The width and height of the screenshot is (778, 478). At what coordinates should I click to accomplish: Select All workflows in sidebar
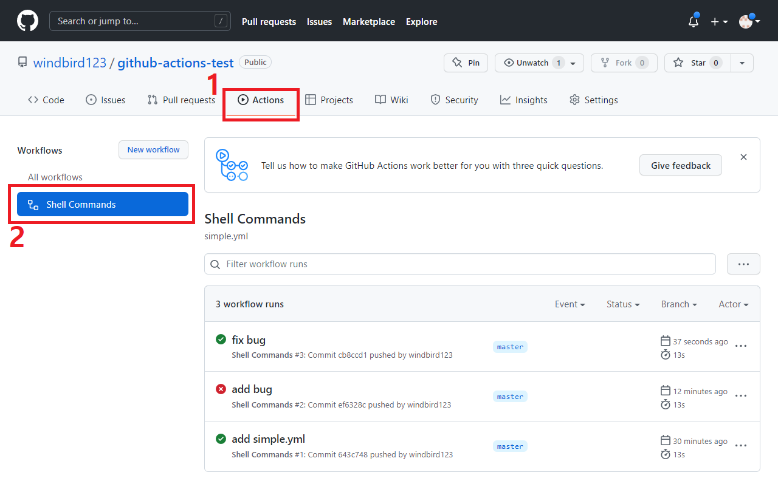55,177
